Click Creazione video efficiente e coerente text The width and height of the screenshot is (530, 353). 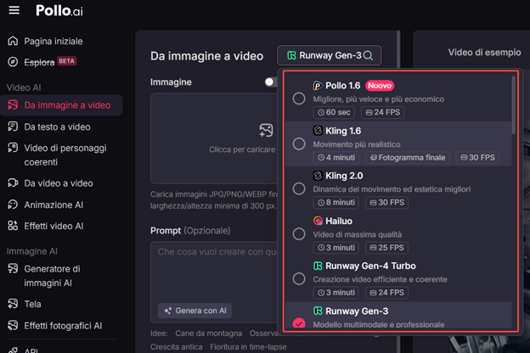pyautogui.click(x=380, y=279)
